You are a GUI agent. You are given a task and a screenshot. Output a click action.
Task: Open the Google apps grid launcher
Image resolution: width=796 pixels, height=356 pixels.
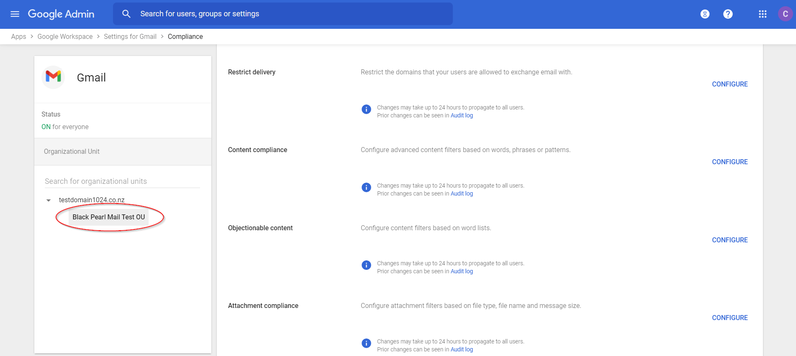(763, 14)
